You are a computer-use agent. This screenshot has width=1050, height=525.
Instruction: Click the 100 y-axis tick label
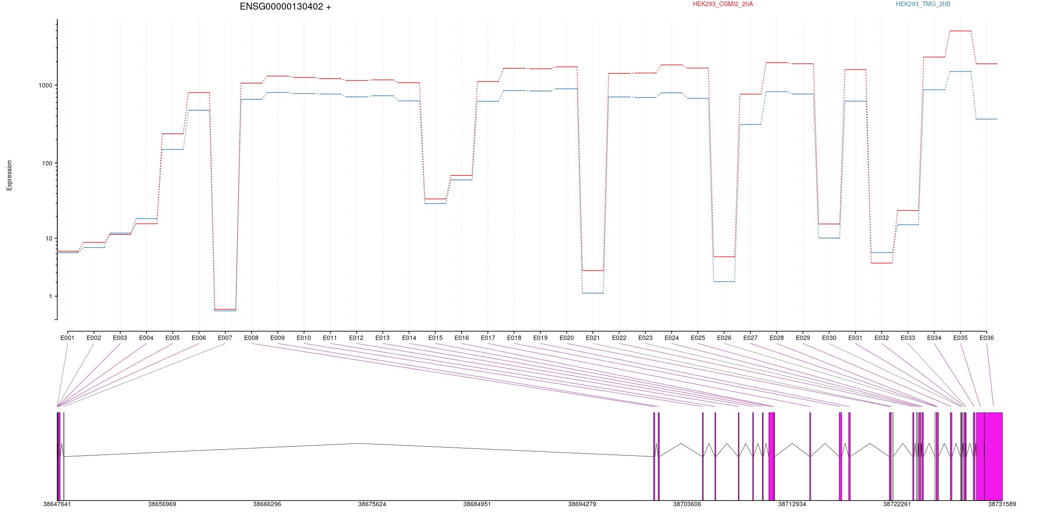point(47,163)
